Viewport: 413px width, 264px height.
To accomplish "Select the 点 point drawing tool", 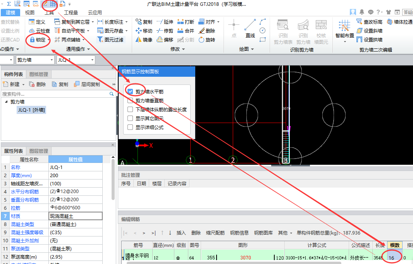I will [x=234, y=28].
